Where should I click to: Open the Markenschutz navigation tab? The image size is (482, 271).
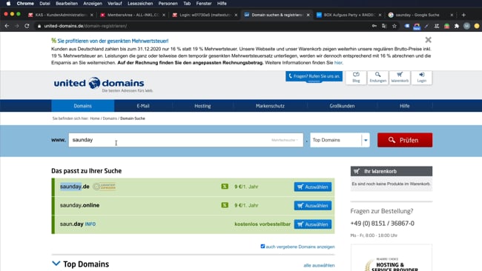(x=270, y=106)
